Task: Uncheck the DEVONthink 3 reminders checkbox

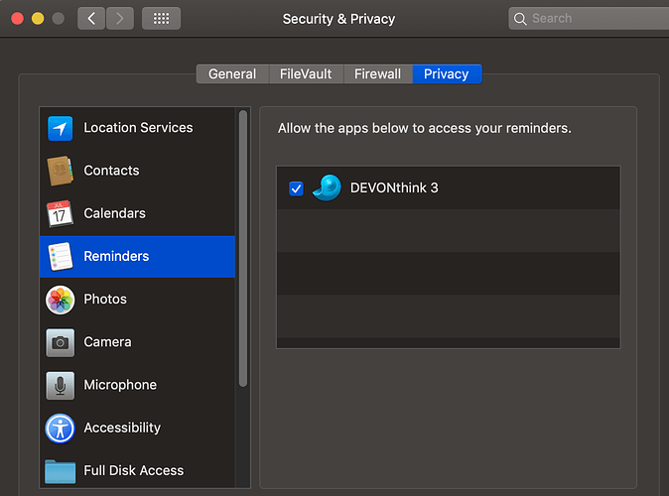Action: tap(296, 188)
